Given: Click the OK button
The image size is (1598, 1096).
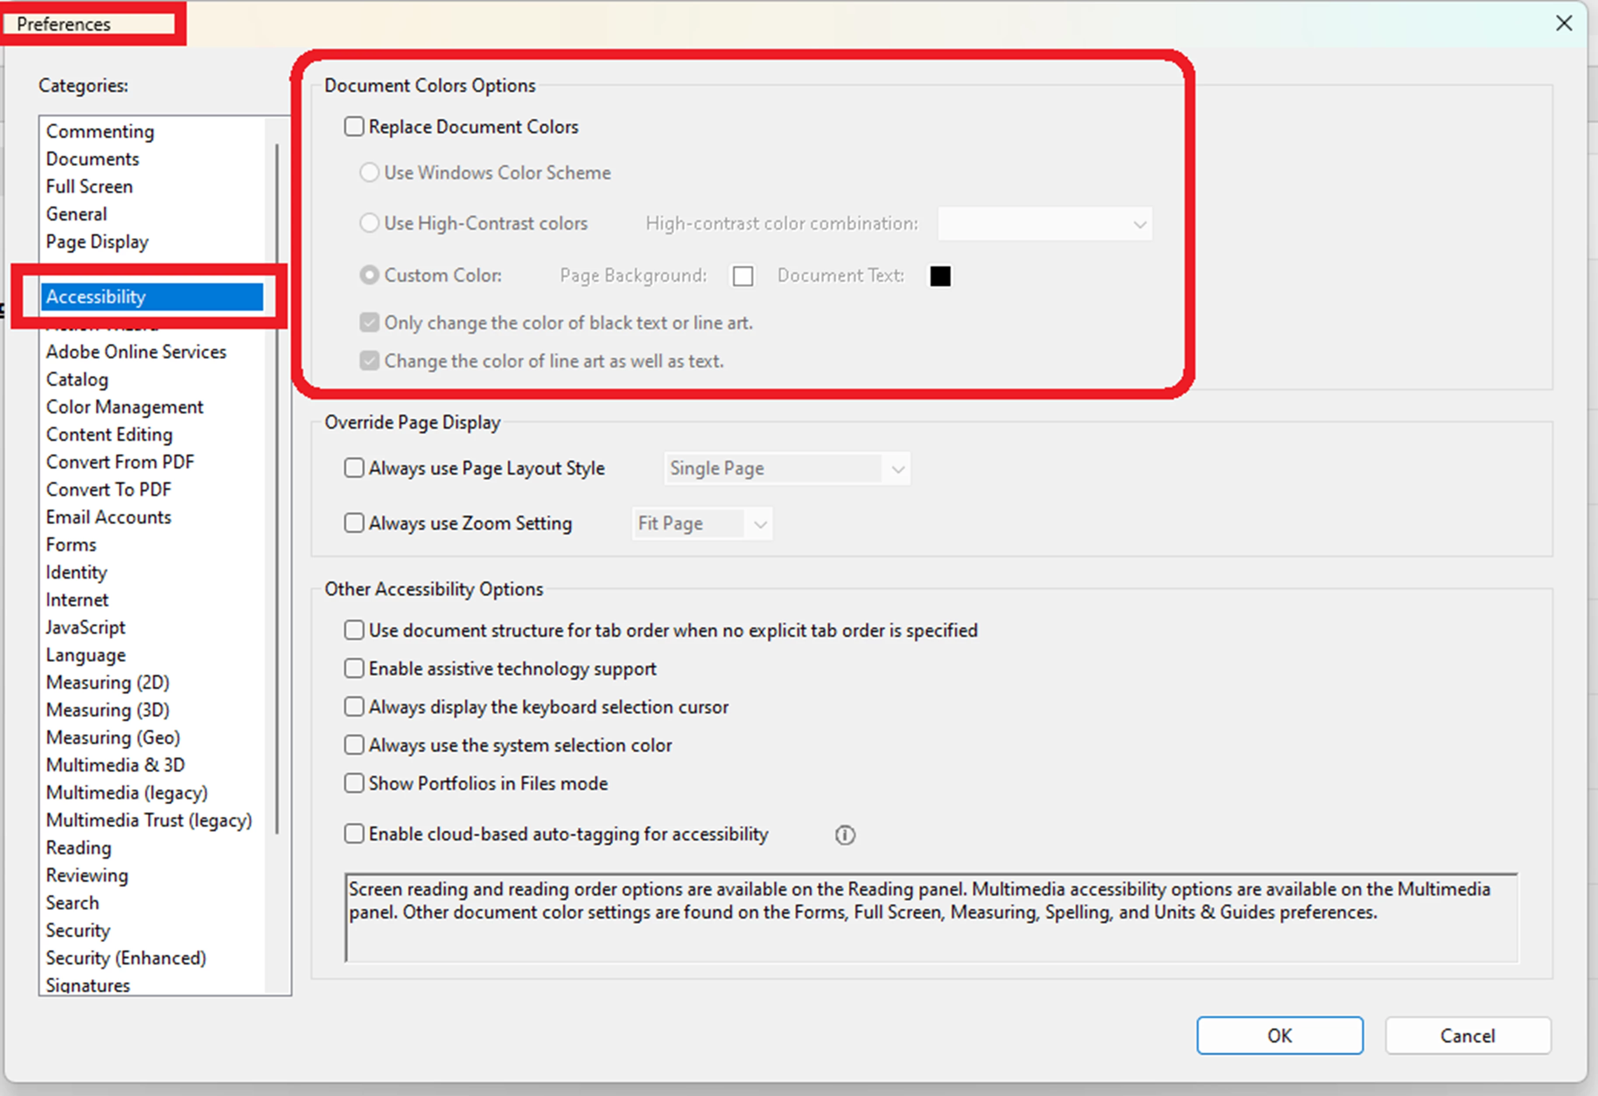Looking at the screenshot, I should pos(1279,1036).
